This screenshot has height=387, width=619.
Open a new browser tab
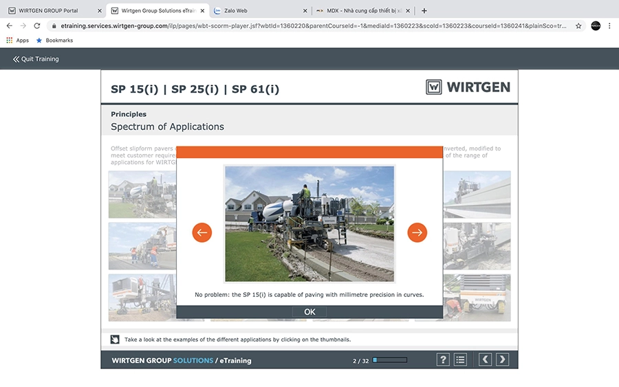(x=424, y=10)
